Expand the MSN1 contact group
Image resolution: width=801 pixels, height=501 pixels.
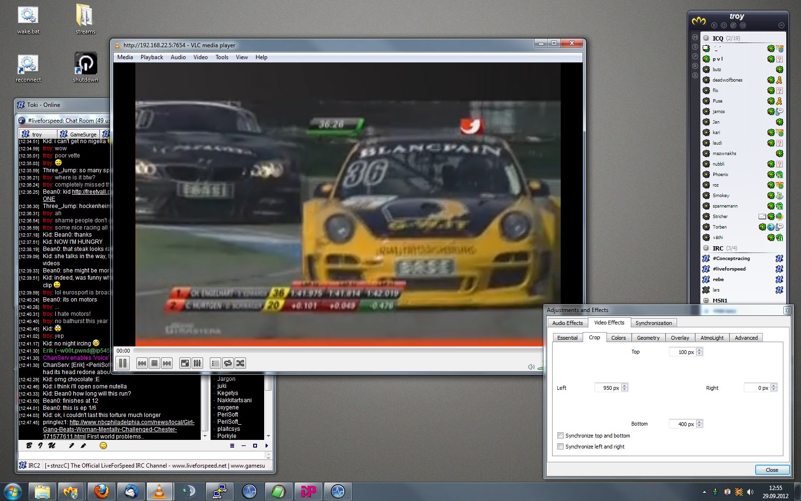tap(706, 301)
